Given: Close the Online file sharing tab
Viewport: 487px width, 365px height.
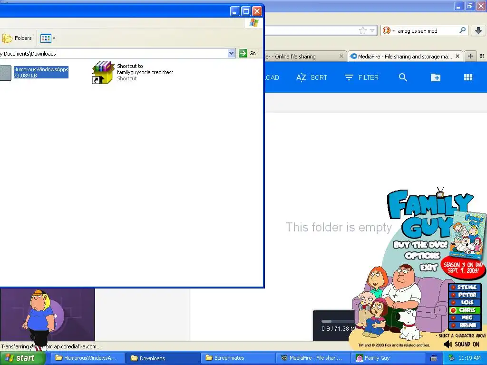Looking at the screenshot, I should [341, 56].
